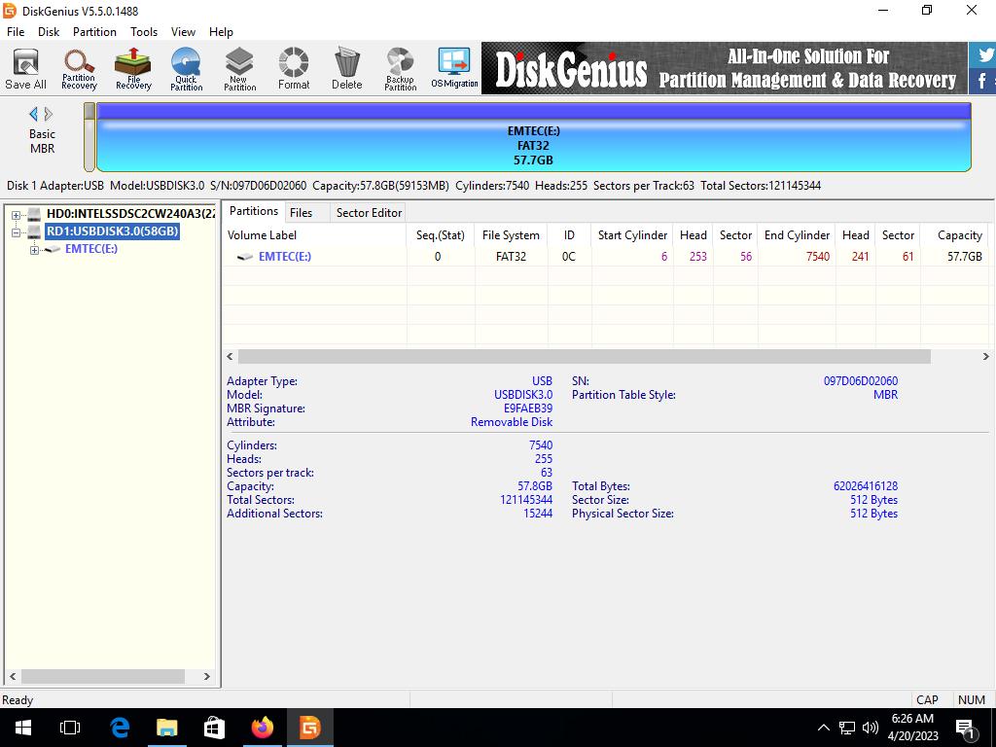Switch to the Files tab

(301, 212)
